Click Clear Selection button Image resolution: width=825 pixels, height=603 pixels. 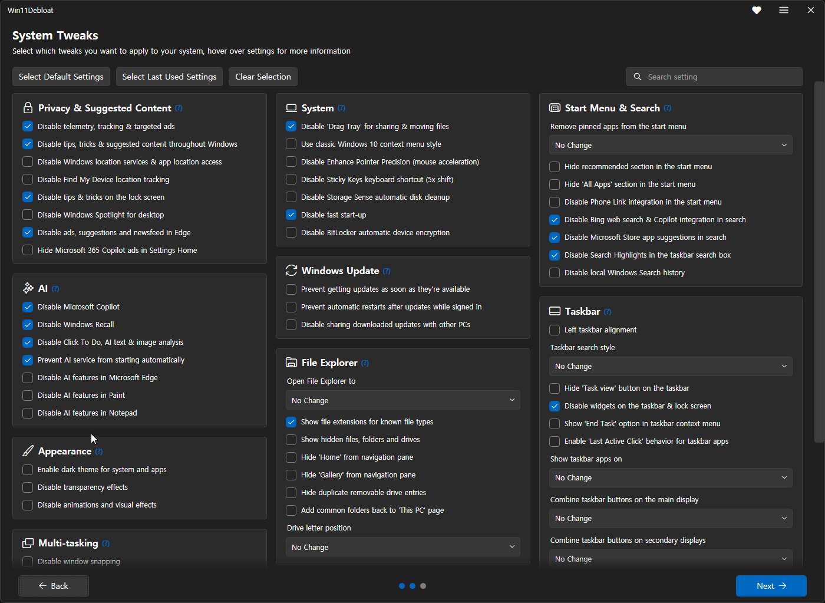(x=263, y=77)
